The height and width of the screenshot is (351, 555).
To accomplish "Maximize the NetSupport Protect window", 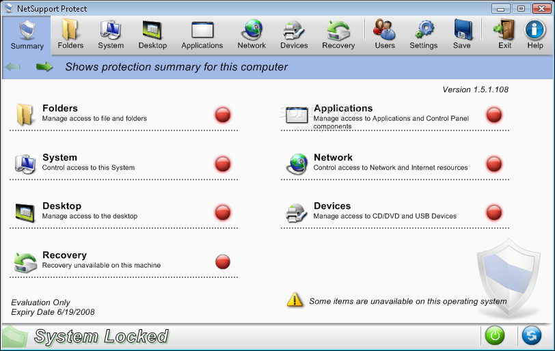I will pyautogui.click(x=521, y=8).
